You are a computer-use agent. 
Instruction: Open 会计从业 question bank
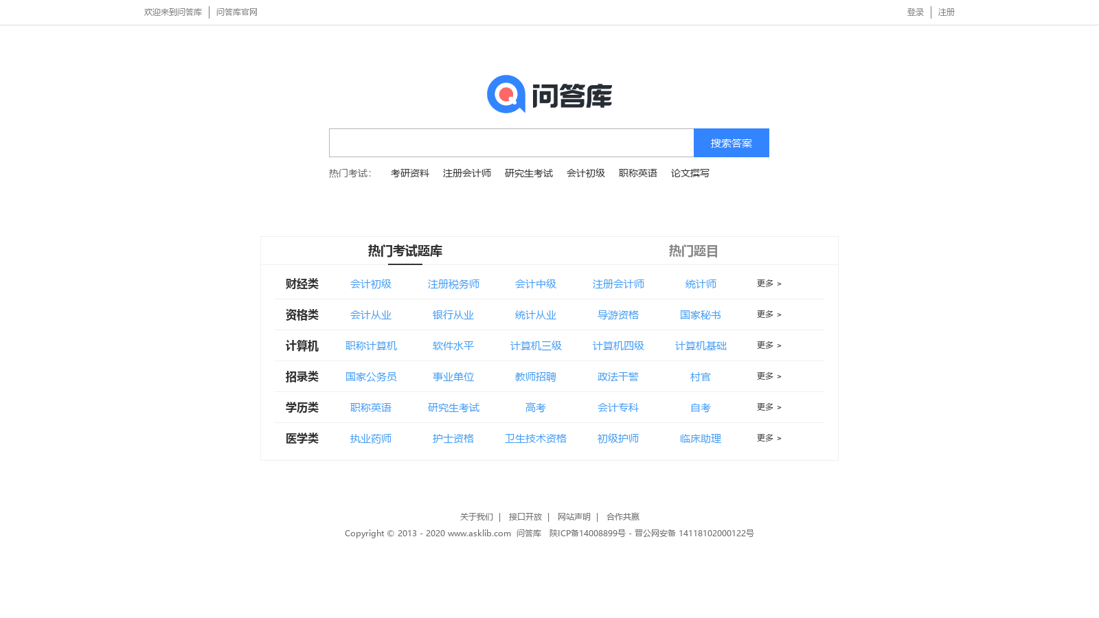[x=371, y=315]
